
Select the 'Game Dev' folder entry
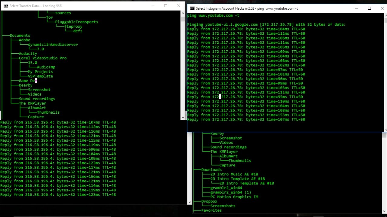28,81
